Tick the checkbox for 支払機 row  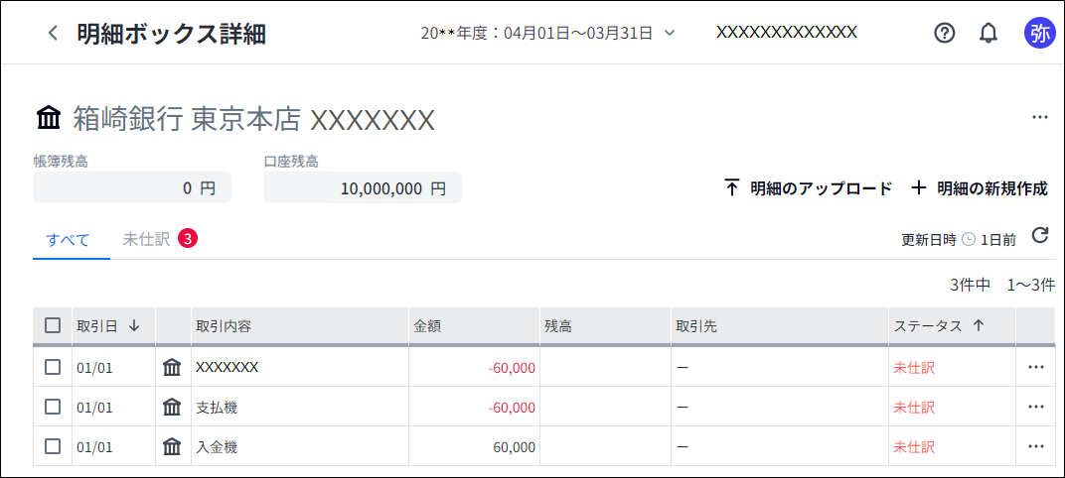(x=53, y=407)
